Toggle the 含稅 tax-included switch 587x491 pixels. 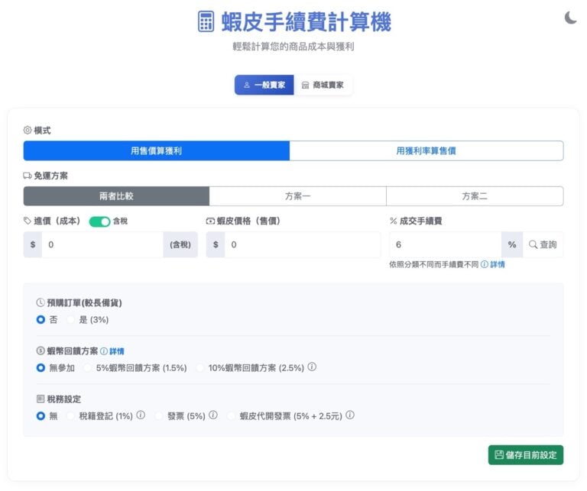[99, 221]
